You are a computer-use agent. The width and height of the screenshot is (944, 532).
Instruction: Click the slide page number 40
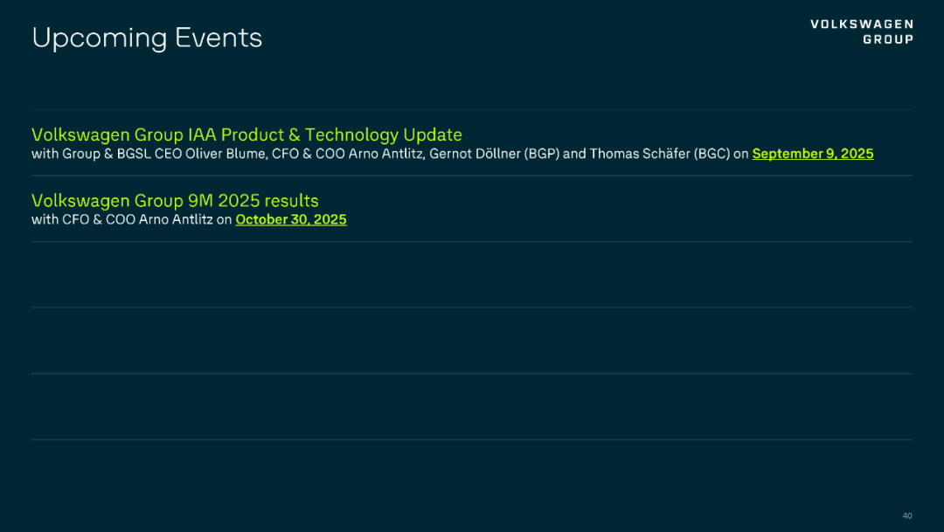(906, 515)
